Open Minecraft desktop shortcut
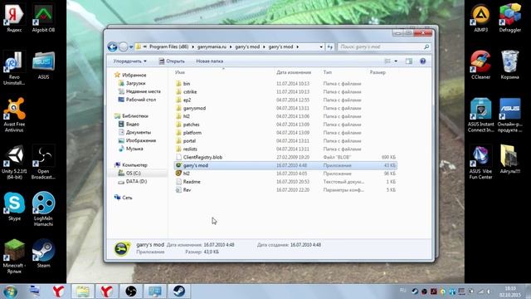The height and width of the screenshot is (299, 531). pyautogui.click(x=14, y=256)
